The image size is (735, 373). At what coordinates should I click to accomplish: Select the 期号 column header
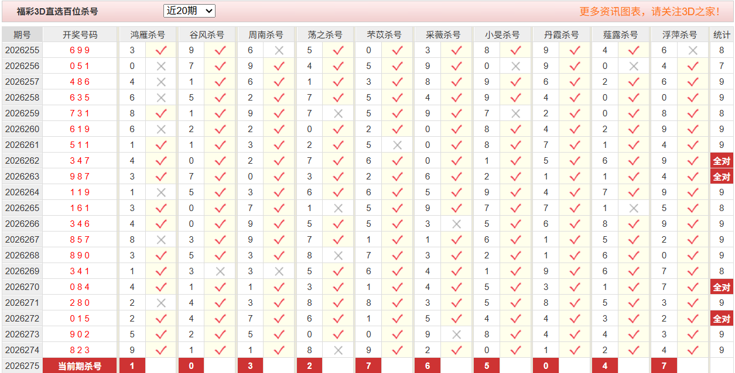pyautogui.click(x=22, y=34)
